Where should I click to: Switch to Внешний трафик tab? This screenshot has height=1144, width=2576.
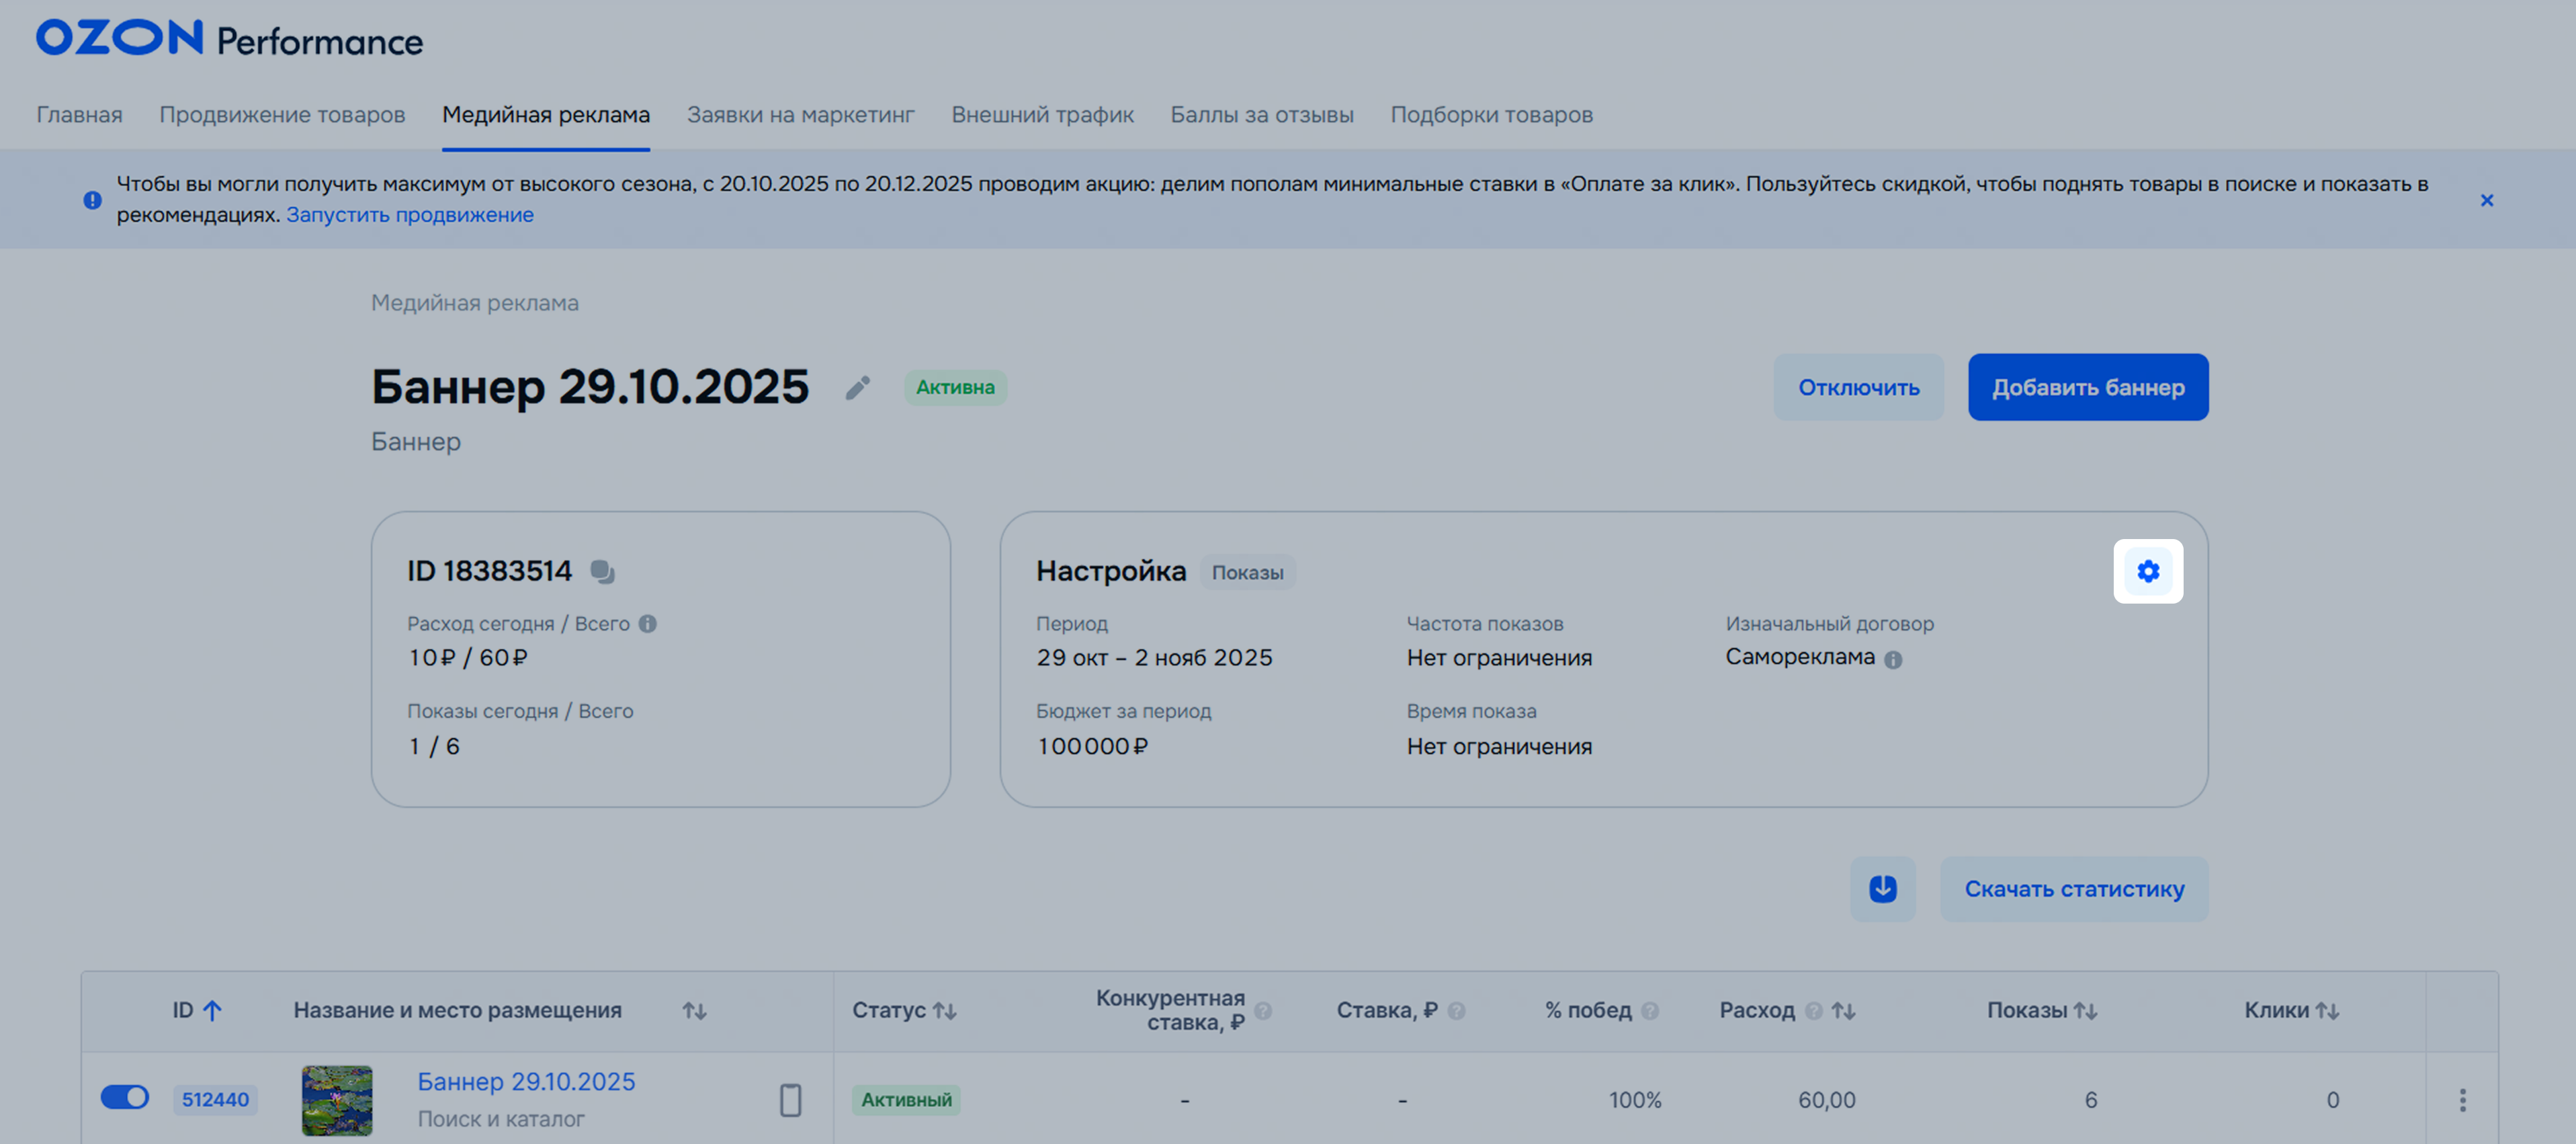[x=1042, y=115]
